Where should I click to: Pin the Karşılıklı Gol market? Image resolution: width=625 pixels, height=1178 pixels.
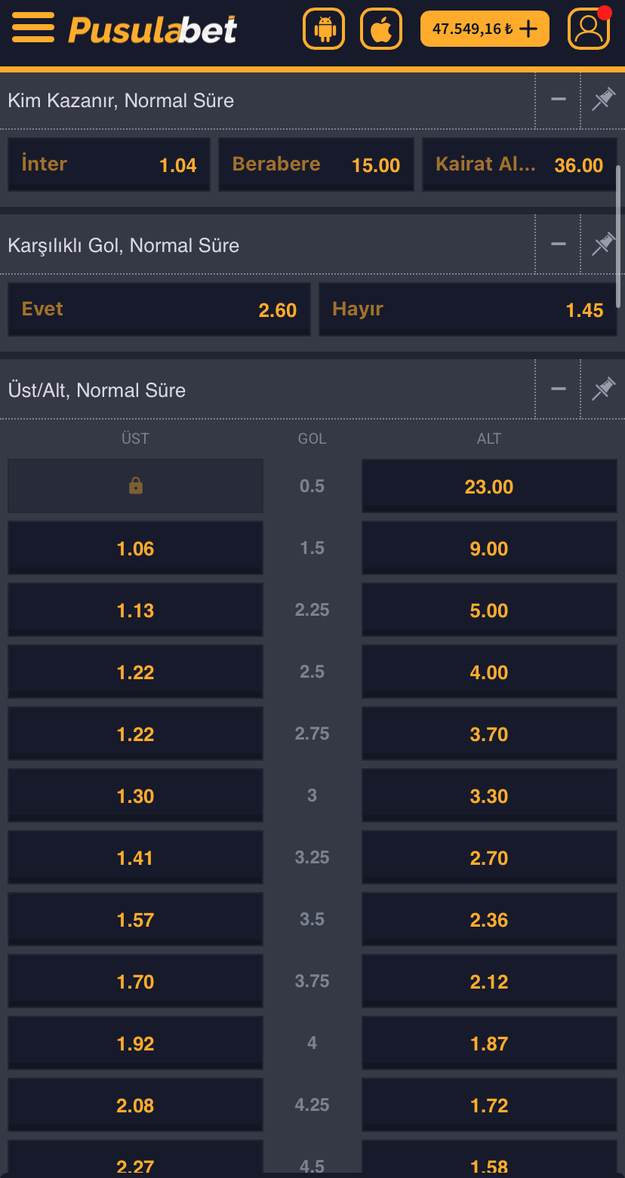602,245
